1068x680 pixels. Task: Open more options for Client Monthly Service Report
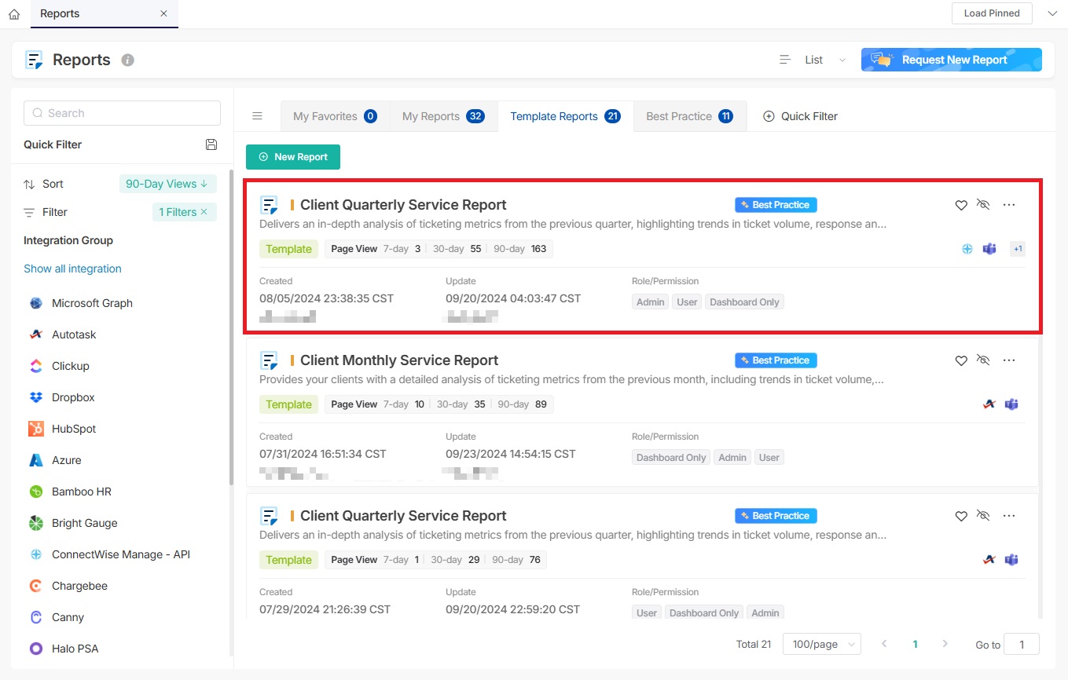[x=1009, y=360]
